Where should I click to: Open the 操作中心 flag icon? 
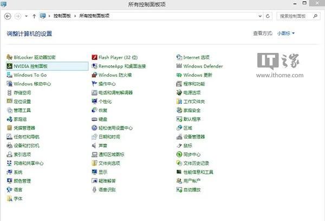coord(94,84)
